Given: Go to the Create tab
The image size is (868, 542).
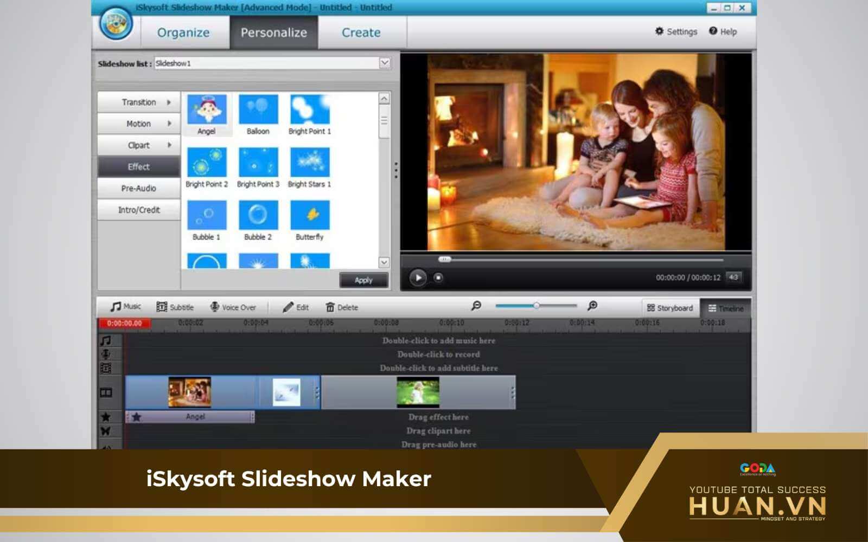Looking at the screenshot, I should (361, 33).
